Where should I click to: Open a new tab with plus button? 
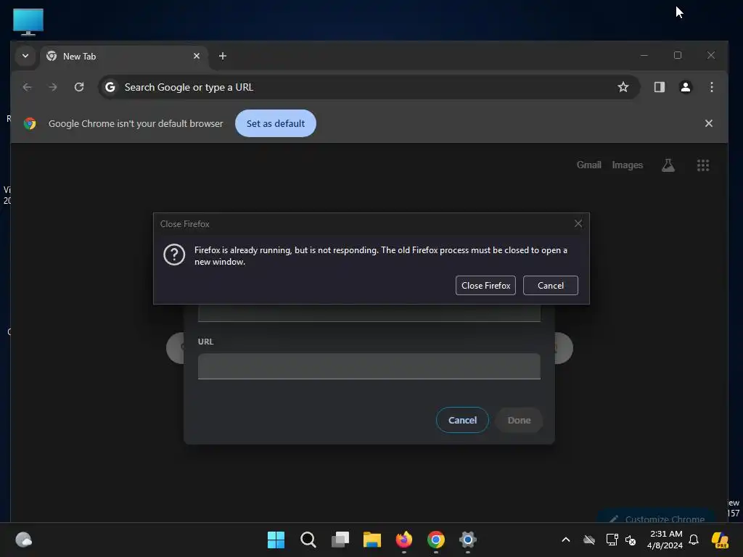(222, 56)
